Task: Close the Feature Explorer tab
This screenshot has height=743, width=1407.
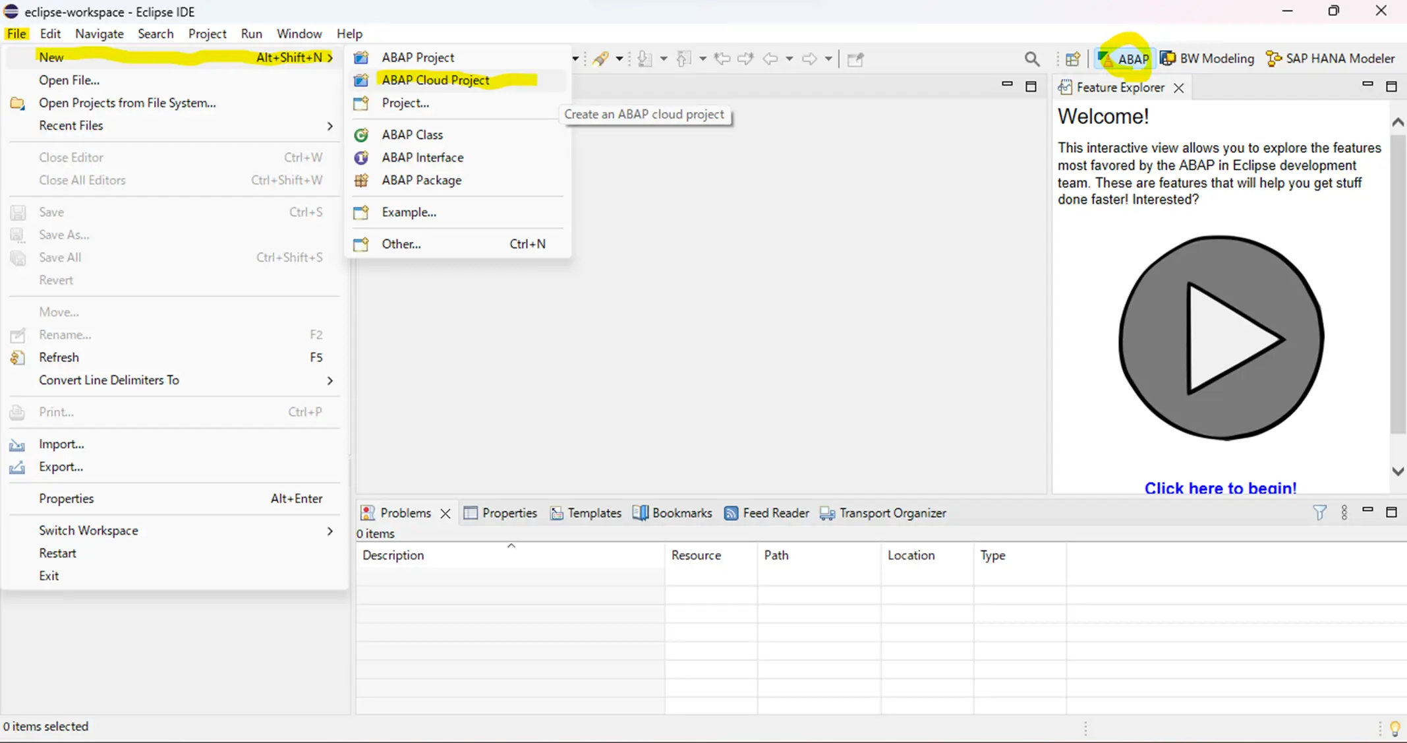Action: (1179, 88)
